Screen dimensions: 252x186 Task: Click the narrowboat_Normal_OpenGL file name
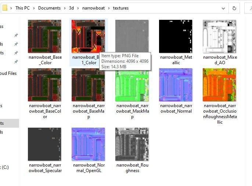pyautogui.click(x=89, y=168)
